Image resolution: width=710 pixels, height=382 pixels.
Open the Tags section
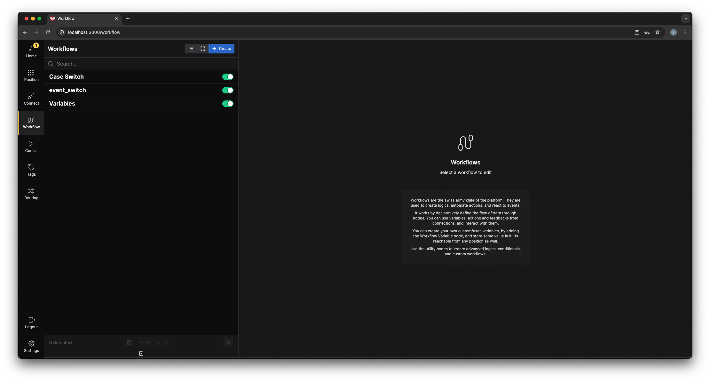pos(31,170)
